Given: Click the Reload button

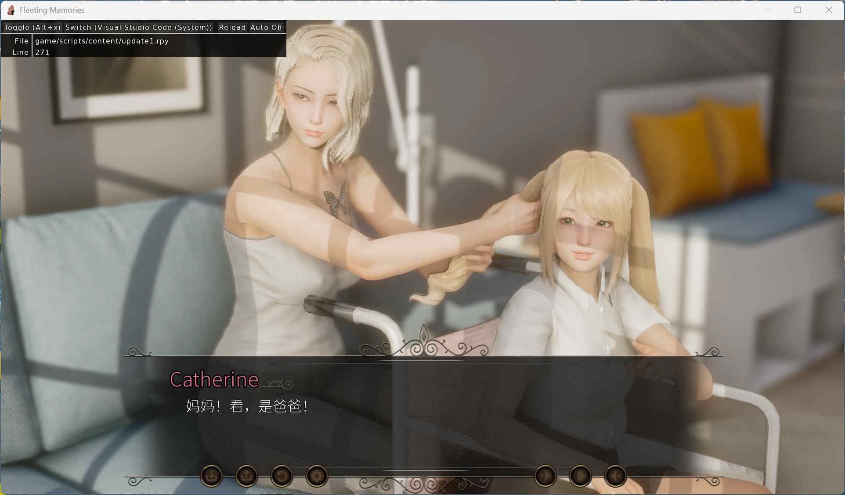Looking at the screenshot, I should [x=232, y=27].
